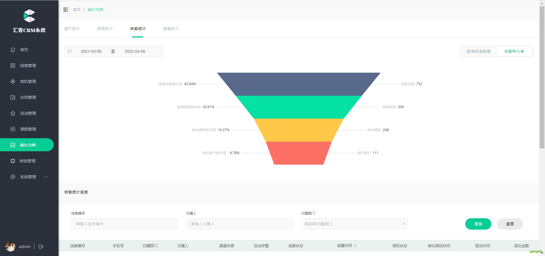Viewport: 545px width, 256px height.
Task: Click the red 转化客户 funnel segment
Action: pos(299,153)
